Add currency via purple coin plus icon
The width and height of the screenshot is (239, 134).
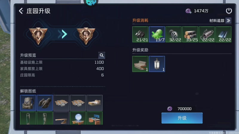click(x=189, y=11)
